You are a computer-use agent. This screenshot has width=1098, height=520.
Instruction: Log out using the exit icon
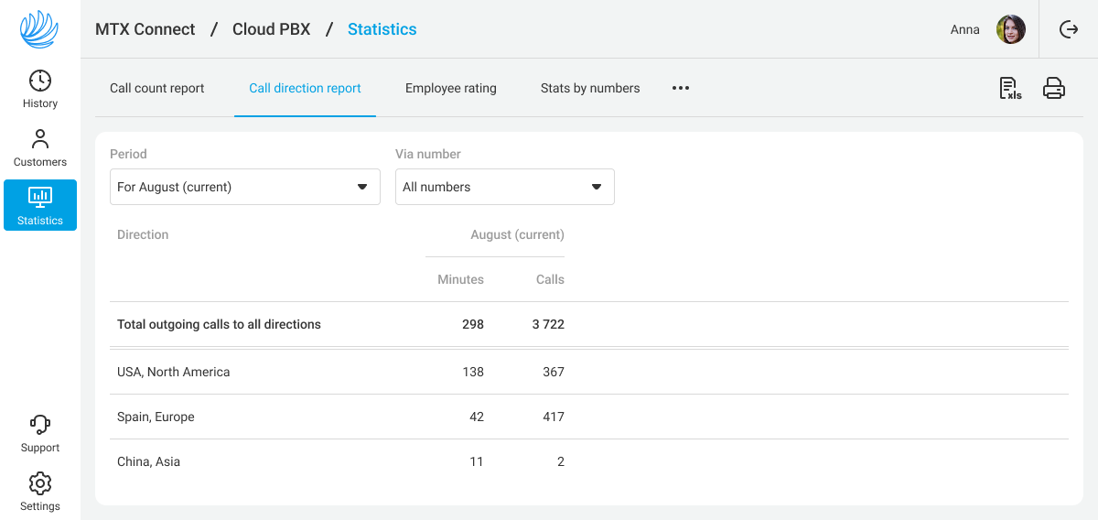(1068, 29)
